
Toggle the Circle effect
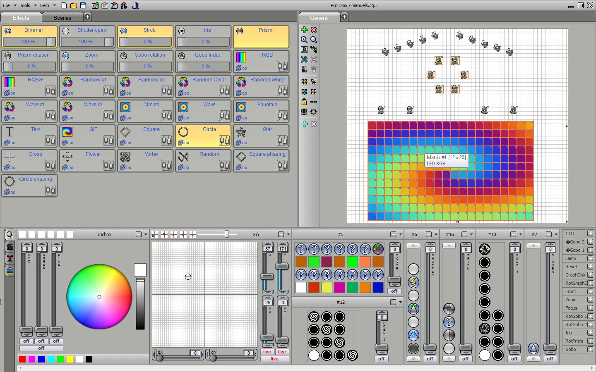[203, 136]
